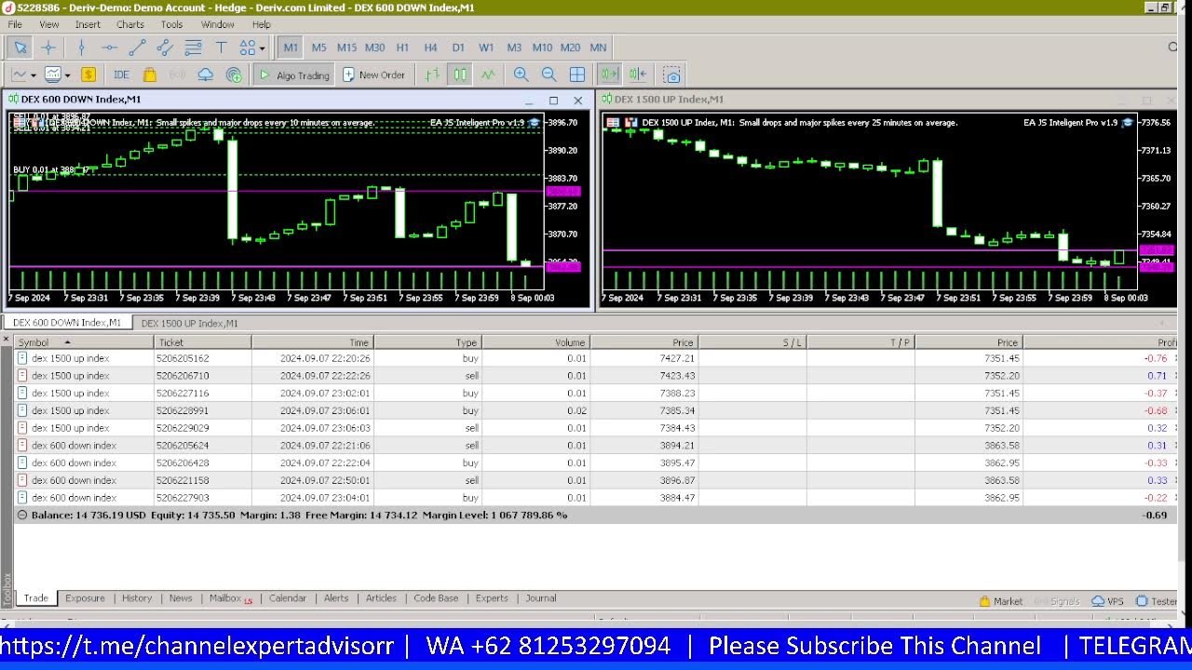Viewport: 1192px width, 670px height.
Task: Open the History tab in Toolbox
Action: 137,598
